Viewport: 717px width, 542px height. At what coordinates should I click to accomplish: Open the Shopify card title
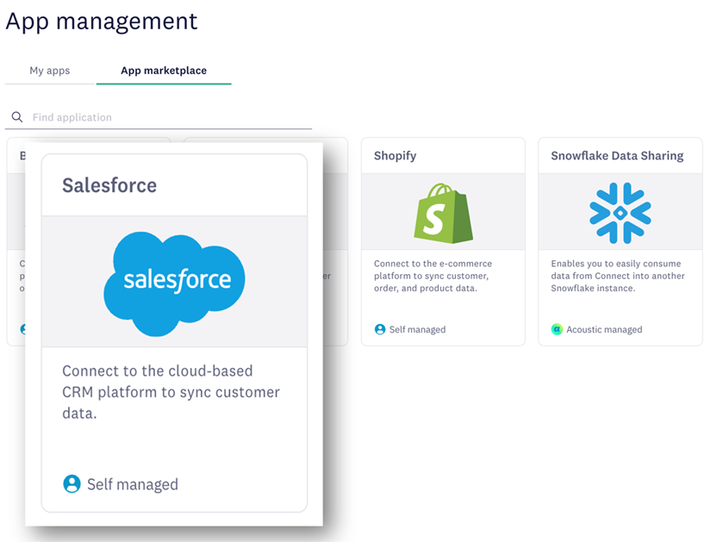click(395, 156)
